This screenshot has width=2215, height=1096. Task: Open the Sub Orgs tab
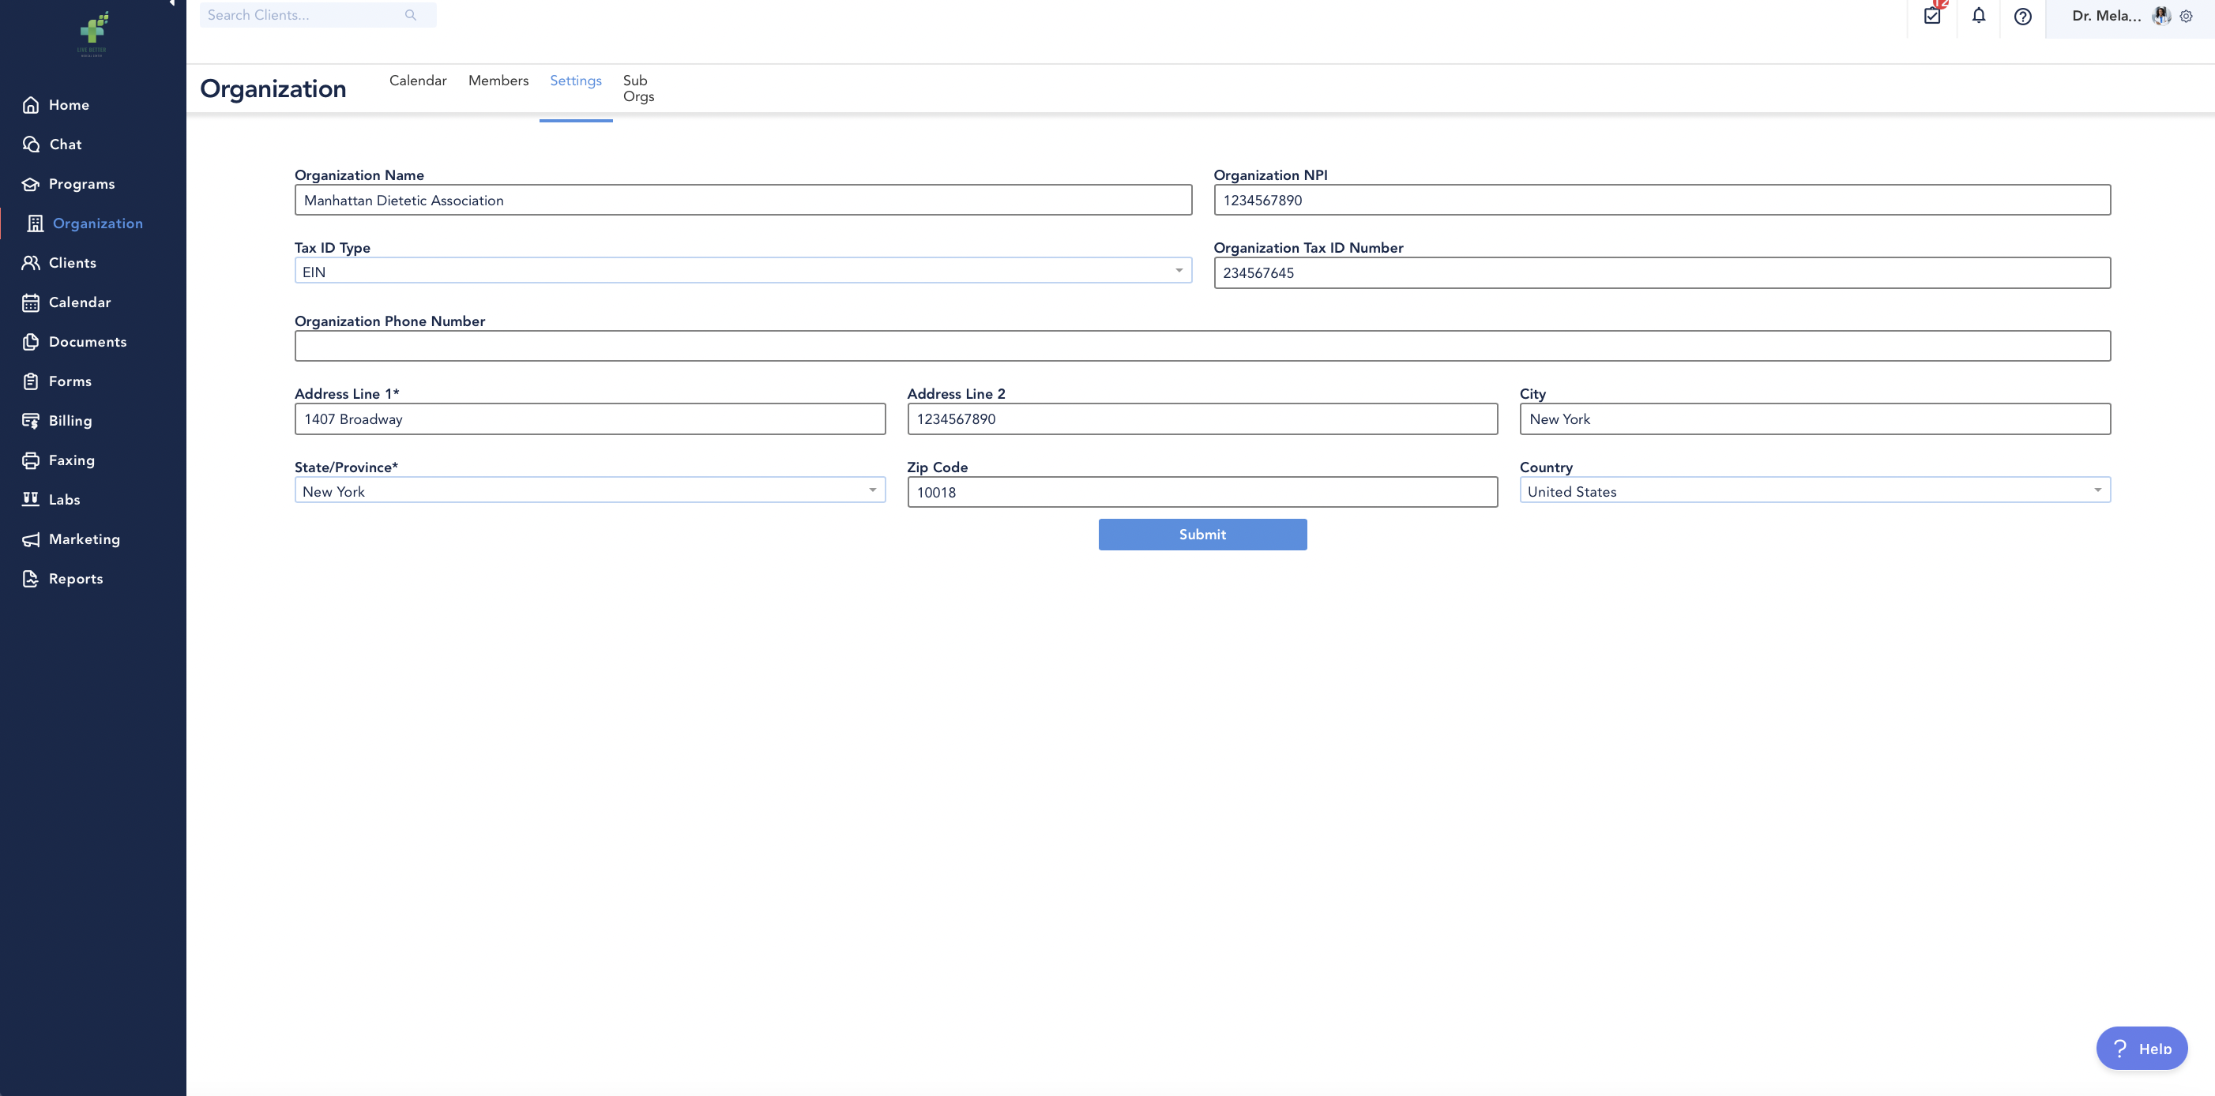tap(638, 88)
